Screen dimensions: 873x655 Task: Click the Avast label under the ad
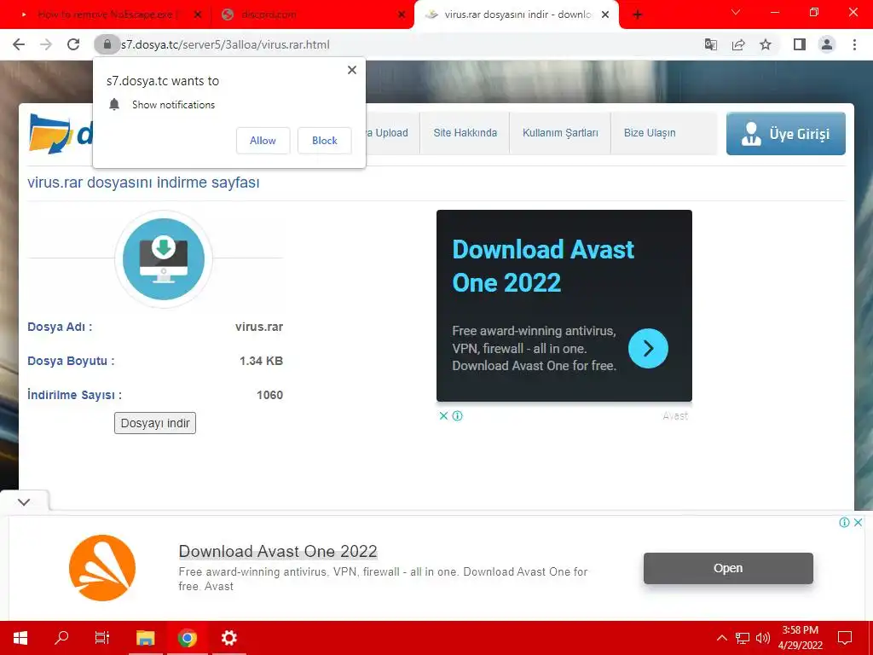click(x=675, y=416)
